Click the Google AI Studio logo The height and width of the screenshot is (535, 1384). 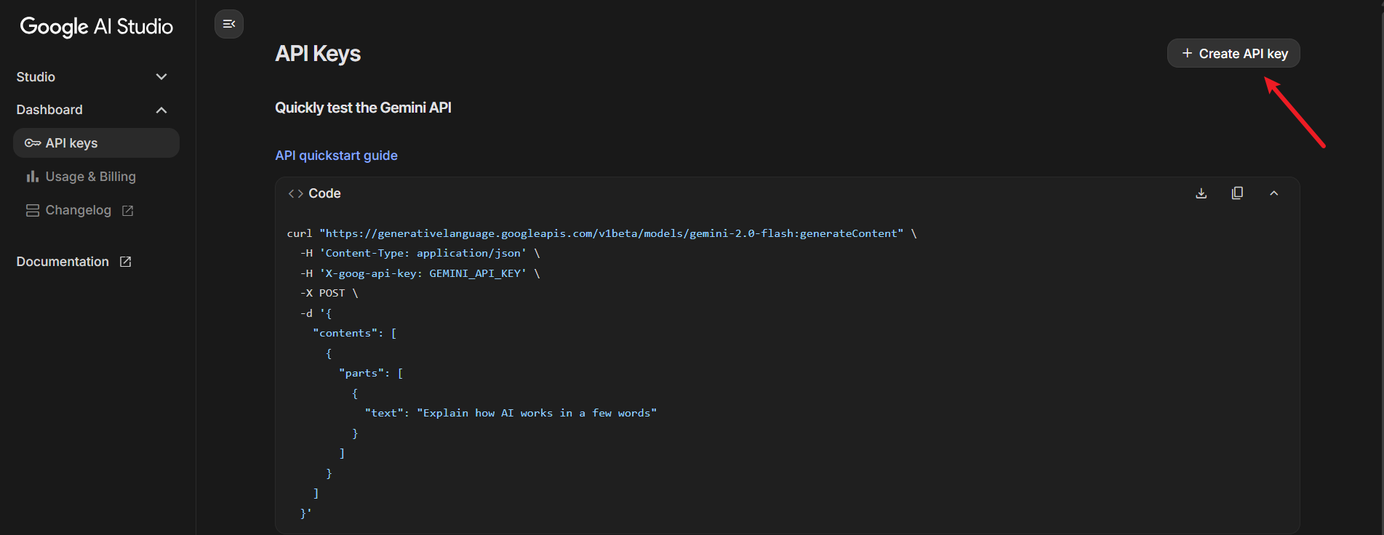(x=97, y=27)
